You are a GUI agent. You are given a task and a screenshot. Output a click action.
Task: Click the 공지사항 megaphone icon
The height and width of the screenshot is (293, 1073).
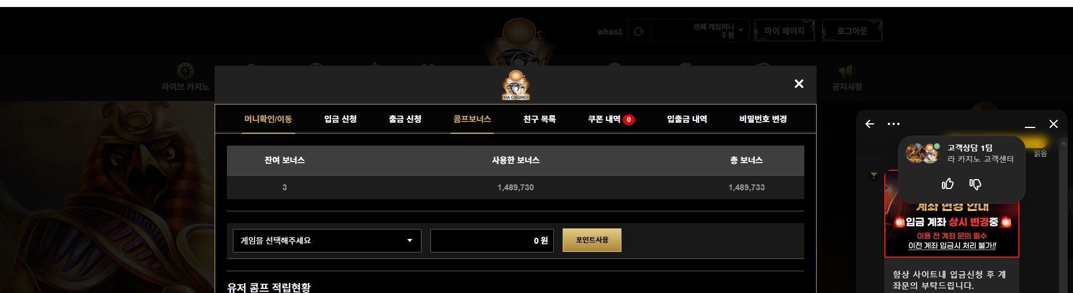[x=847, y=71]
